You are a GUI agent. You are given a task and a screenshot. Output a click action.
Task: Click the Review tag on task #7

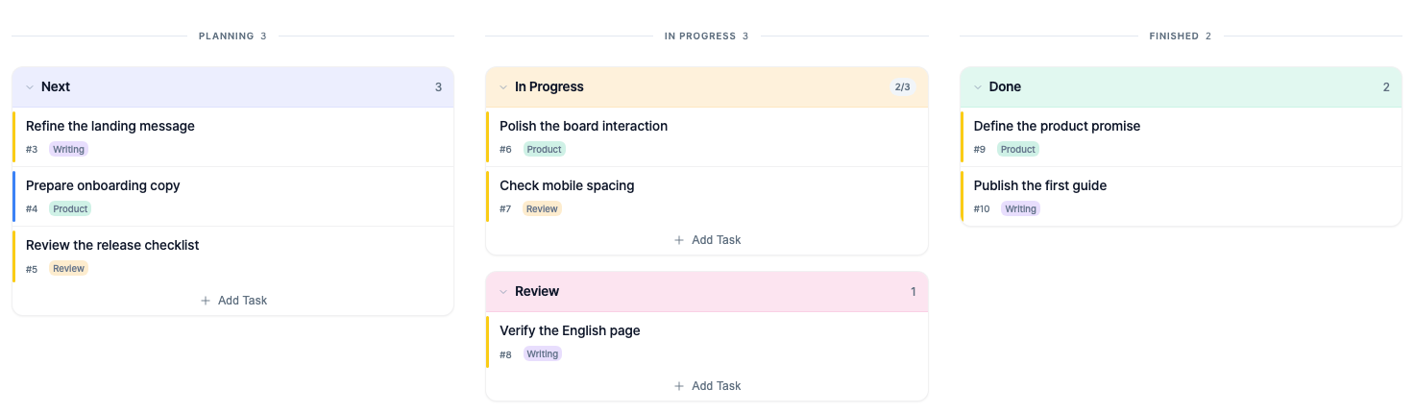[542, 209]
